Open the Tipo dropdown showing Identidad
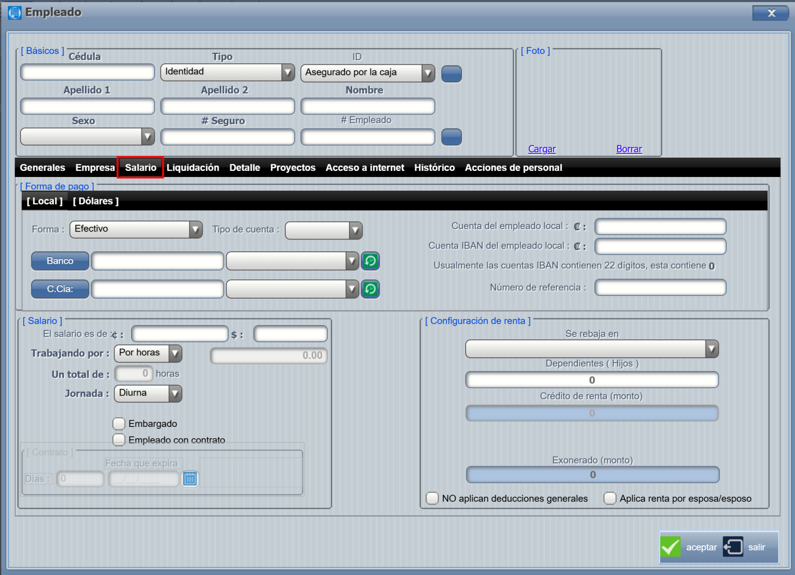The width and height of the screenshot is (795, 575). pos(228,72)
